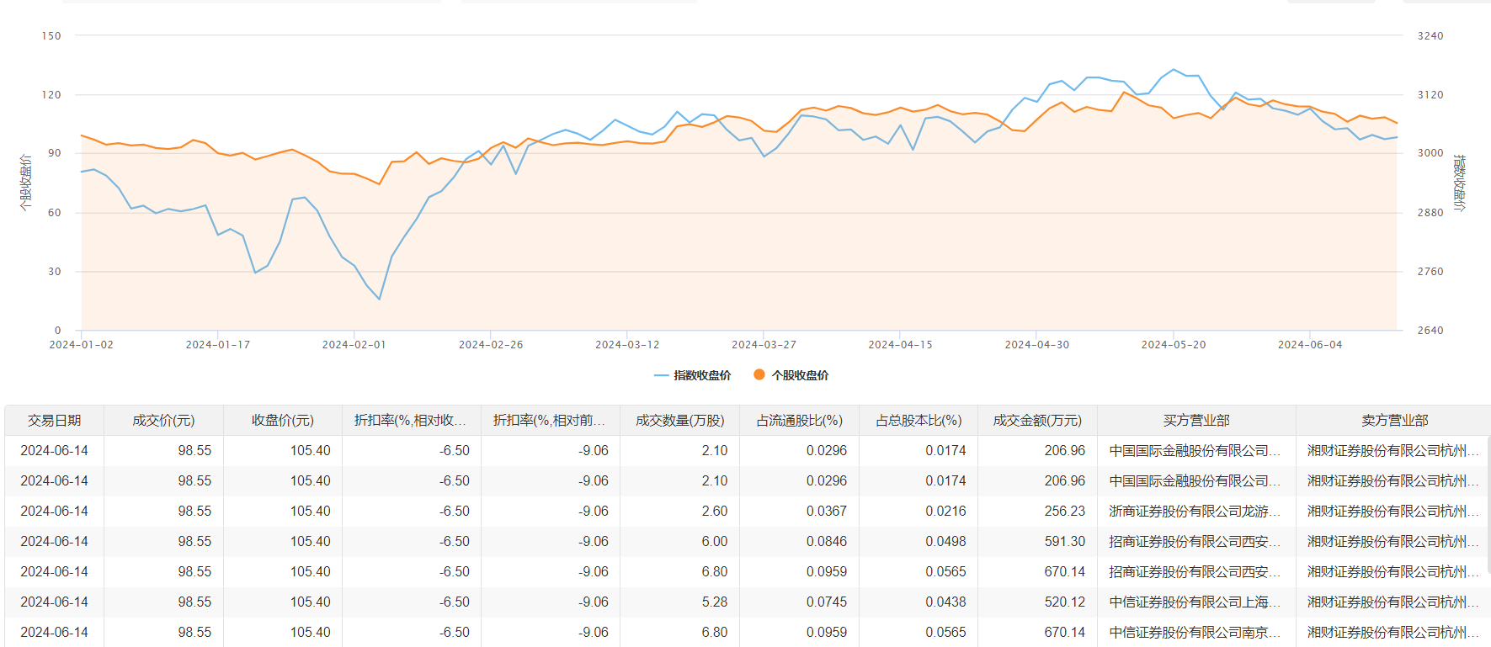Toggle the 指数收盘价 legend text label
The image size is (1491, 647).
click(702, 375)
